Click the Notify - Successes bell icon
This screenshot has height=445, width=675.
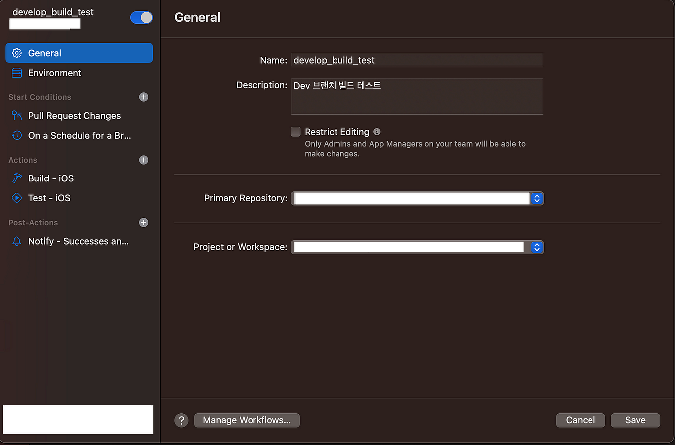click(16, 241)
